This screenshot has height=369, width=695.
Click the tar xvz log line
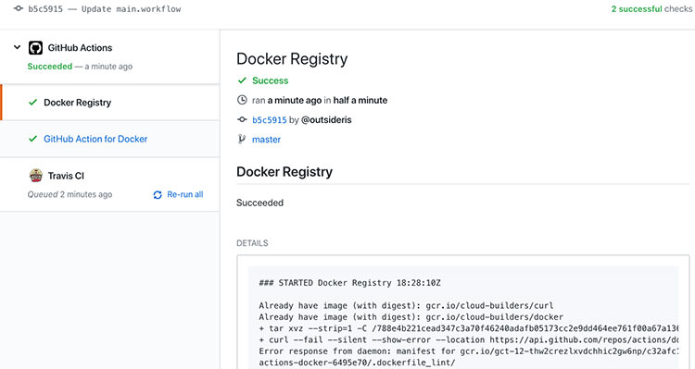tap(469, 328)
